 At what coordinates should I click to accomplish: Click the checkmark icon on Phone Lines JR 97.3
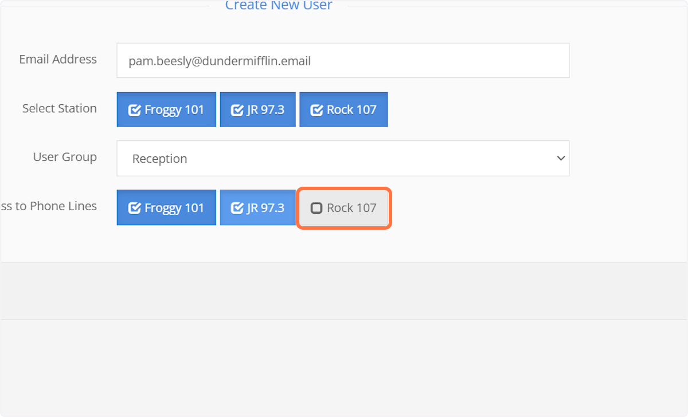(x=237, y=208)
